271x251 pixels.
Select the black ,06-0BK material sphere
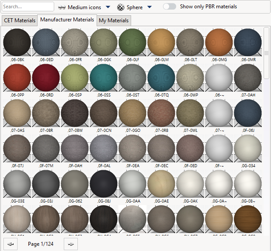coord(17,42)
